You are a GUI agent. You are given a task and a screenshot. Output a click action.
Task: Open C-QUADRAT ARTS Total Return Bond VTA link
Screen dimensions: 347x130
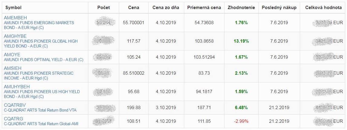(x=40, y=110)
